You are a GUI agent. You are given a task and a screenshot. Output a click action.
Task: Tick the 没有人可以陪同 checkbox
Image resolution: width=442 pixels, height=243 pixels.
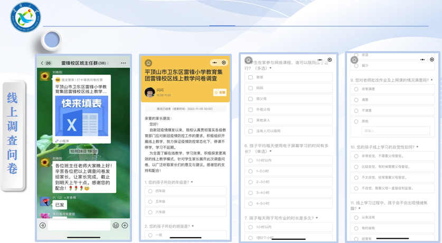click(251, 131)
